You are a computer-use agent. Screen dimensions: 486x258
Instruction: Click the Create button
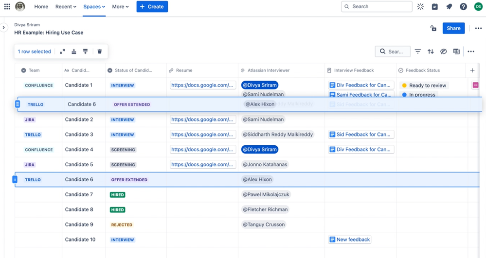click(152, 6)
